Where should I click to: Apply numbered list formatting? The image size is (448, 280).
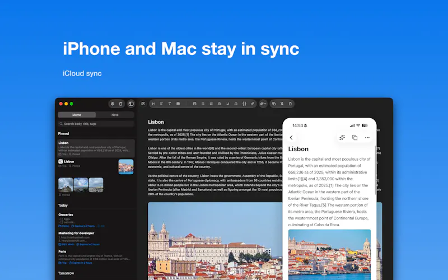pyautogui.click(x=211, y=104)
